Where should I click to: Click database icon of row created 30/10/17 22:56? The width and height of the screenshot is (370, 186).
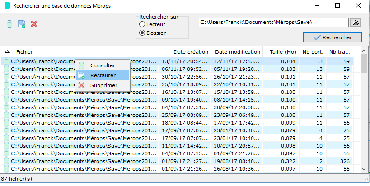pyautogui.click(x=6, y=77)
